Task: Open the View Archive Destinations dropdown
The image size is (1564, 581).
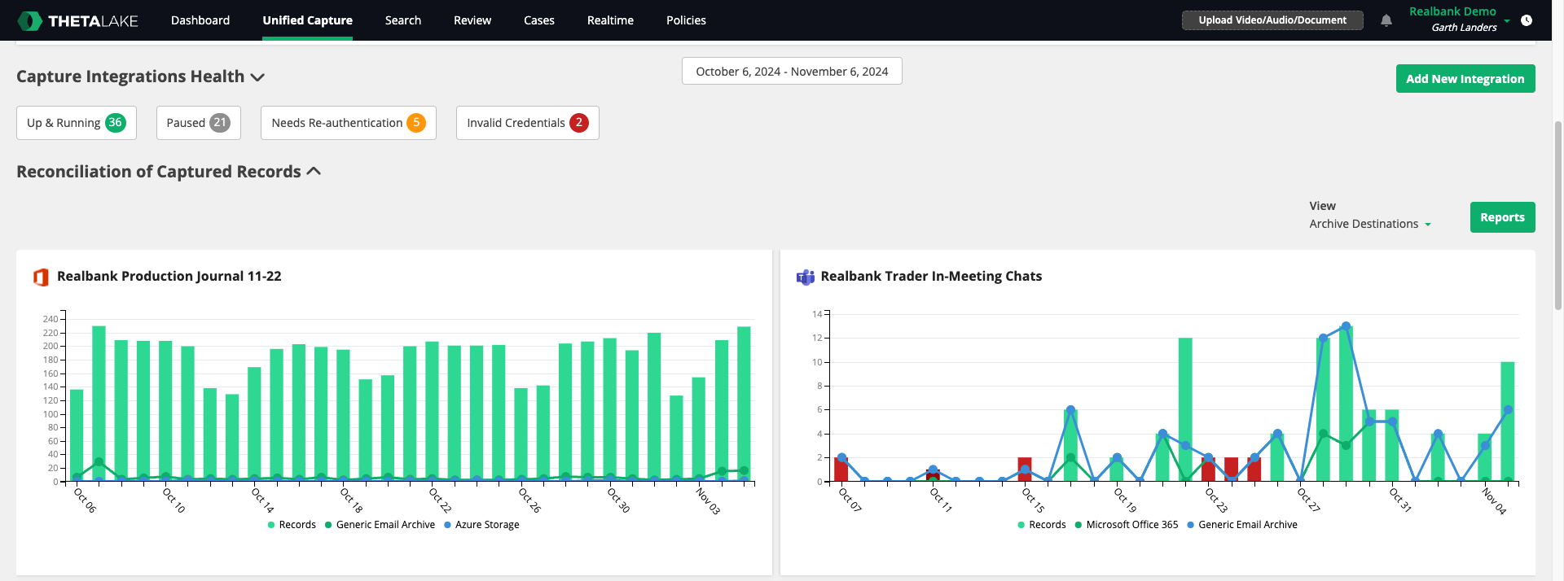Action: tap(1370, 224)
